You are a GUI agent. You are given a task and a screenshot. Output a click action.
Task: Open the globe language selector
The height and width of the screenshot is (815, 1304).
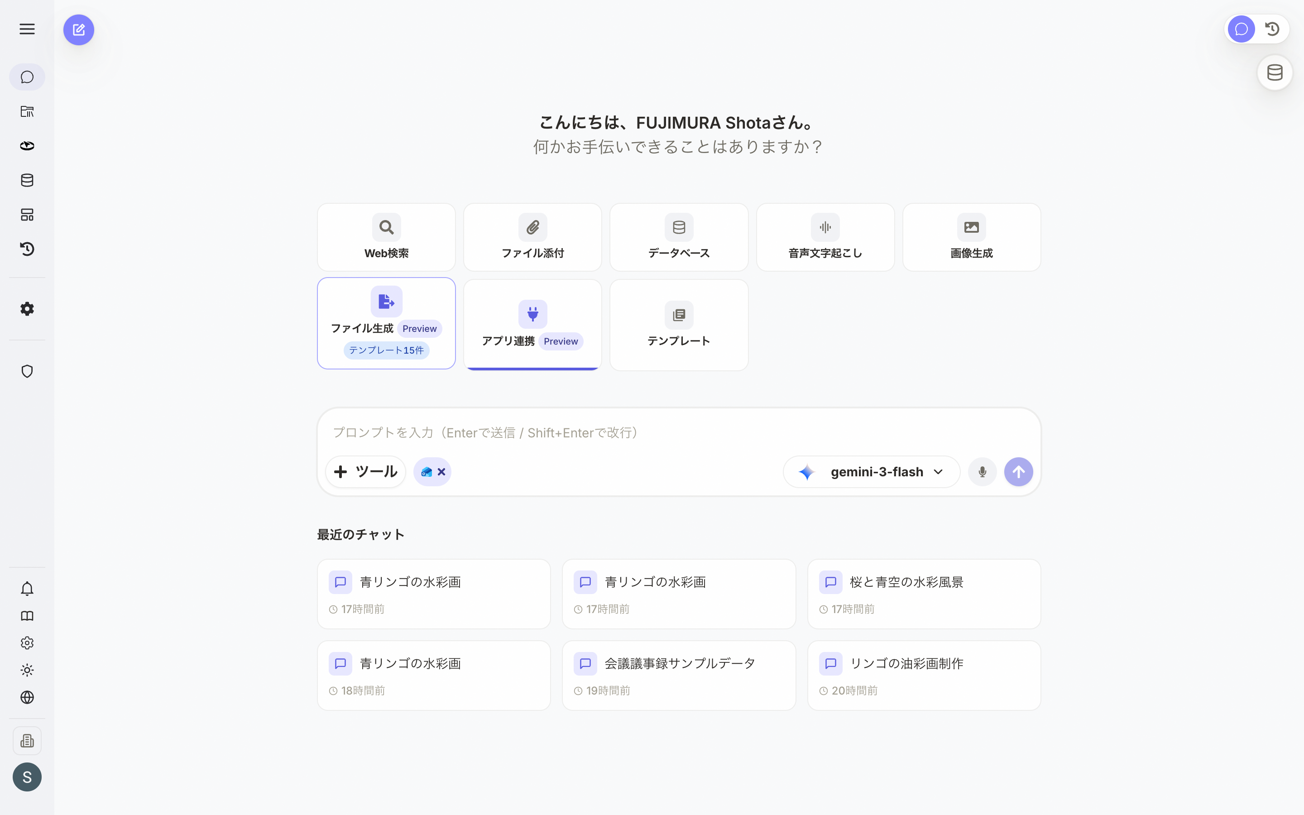27,697
